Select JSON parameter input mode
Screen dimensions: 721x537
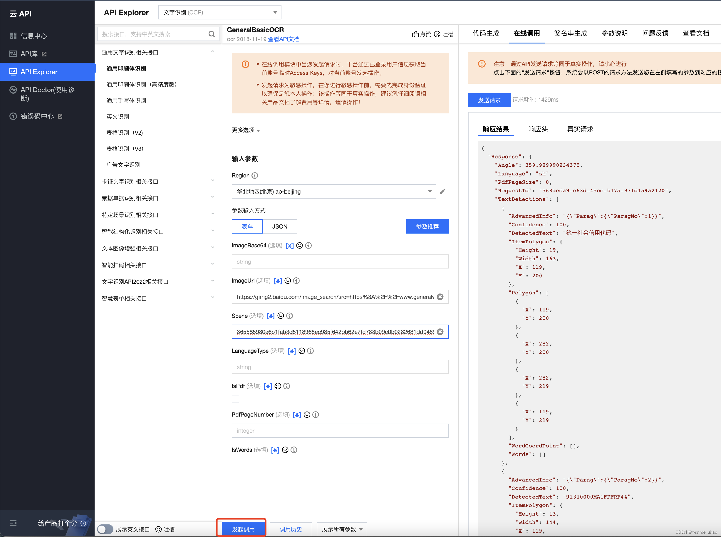(280, 226)
